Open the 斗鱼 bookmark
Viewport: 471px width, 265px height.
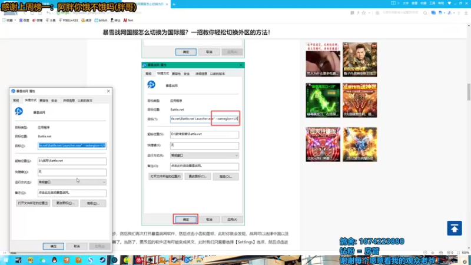(x=51, y=20)
